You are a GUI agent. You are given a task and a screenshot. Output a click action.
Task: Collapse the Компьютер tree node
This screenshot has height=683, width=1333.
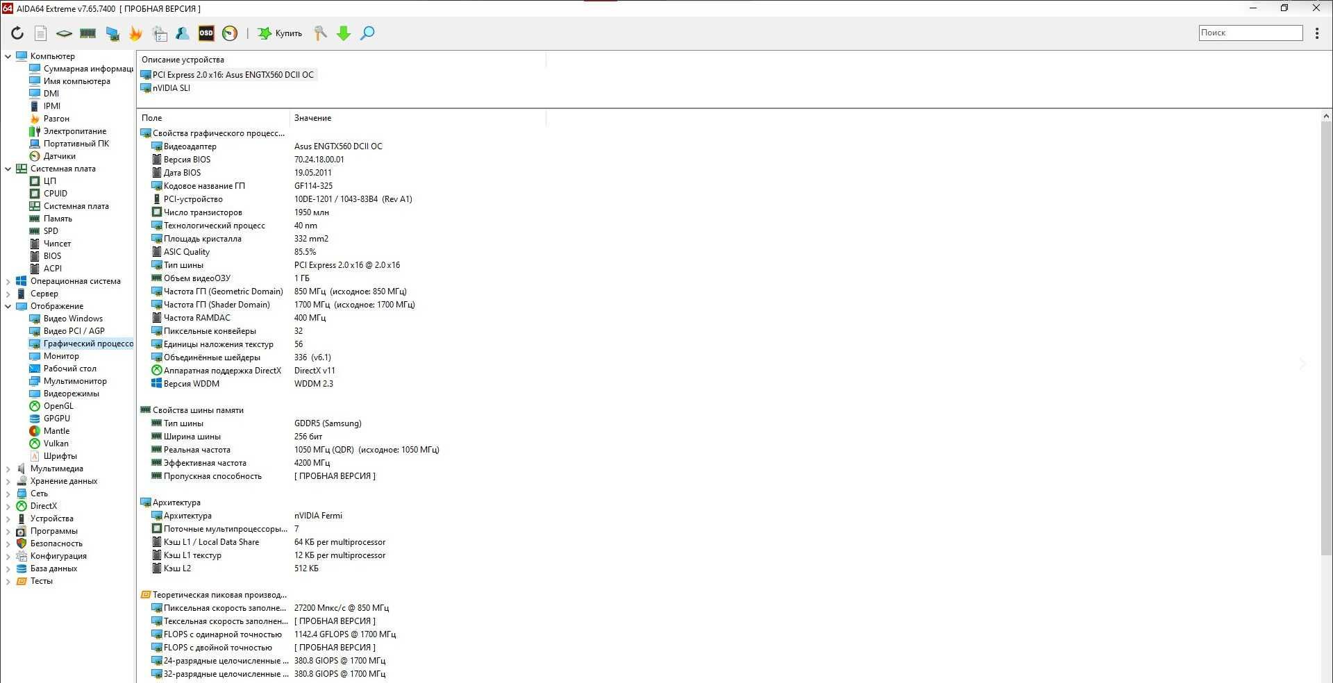pyautogui.click(x=8, y=56)
